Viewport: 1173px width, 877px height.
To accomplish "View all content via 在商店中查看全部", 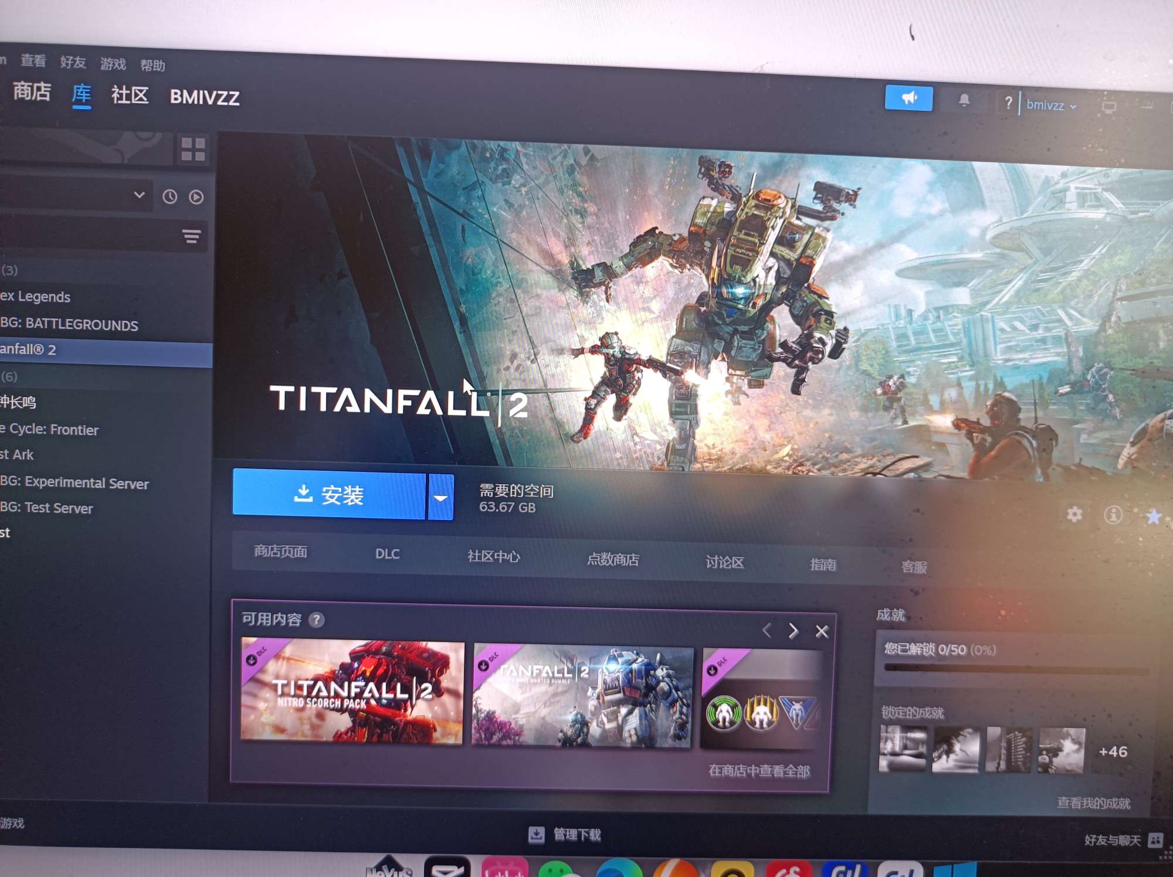I will 759,771.
